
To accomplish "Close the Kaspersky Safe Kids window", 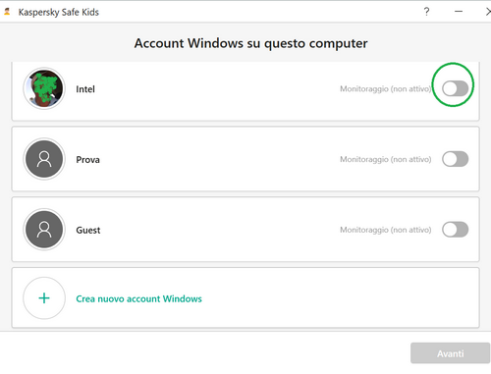I will [x=488, y=12].
